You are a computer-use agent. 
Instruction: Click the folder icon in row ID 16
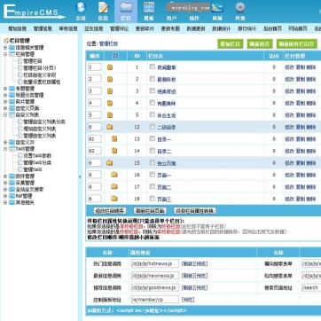pyautogui.click(x=114, y=175)
